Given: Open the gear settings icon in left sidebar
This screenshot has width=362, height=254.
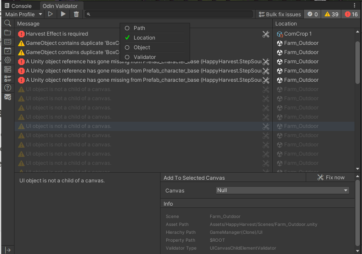Looking at the screenshot, I should [x=7, y=60].
